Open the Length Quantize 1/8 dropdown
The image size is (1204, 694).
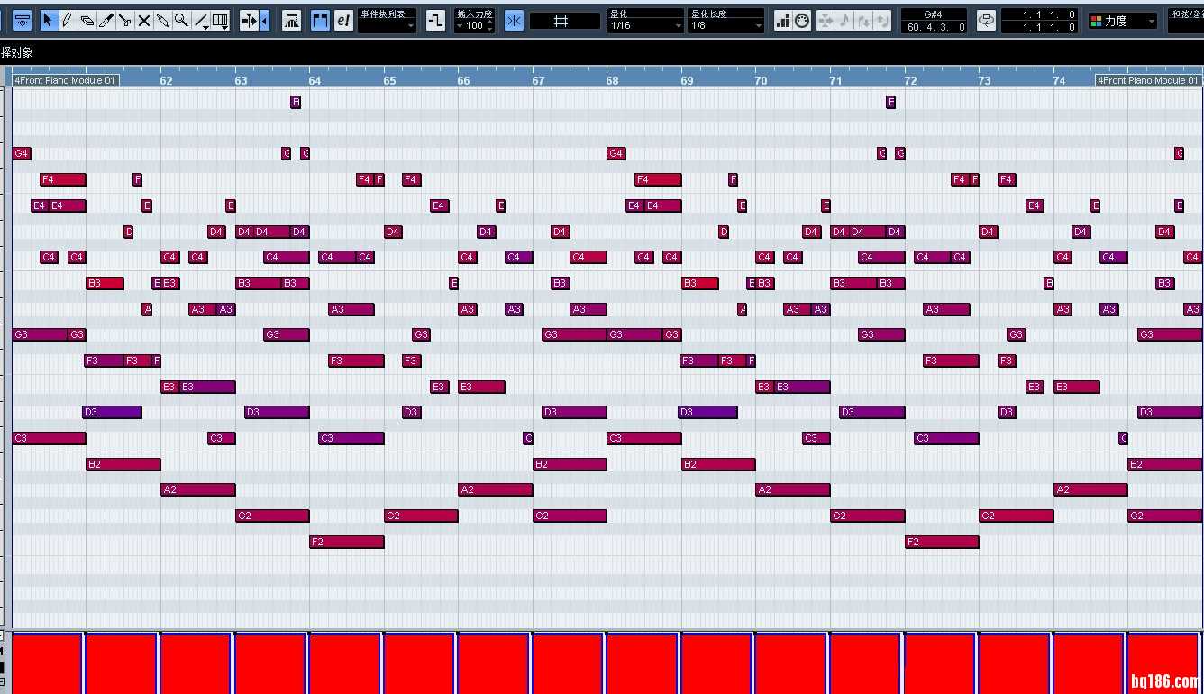coord(726,21)
